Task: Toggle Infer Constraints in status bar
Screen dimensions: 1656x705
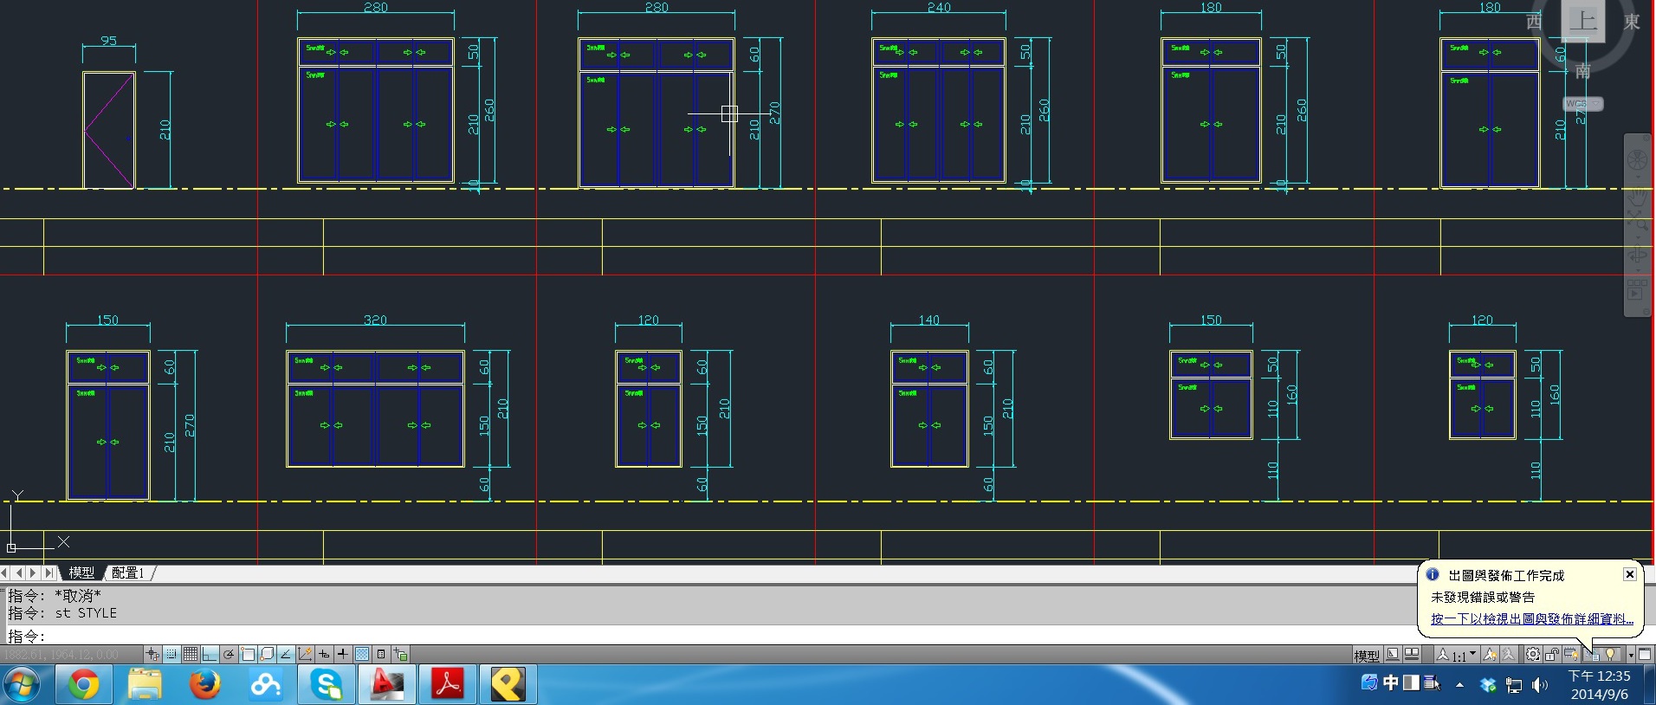Action: tap(152, 655)
